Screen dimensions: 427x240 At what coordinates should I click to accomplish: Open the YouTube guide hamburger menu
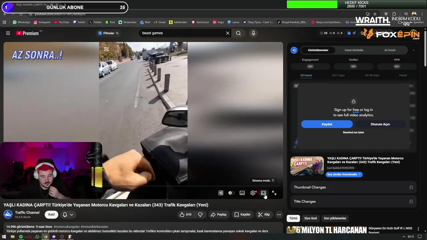click(x=8, y=33)
